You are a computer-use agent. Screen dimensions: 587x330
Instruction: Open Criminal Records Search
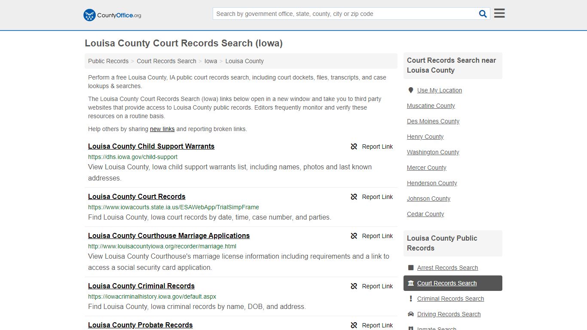(450, 299)
